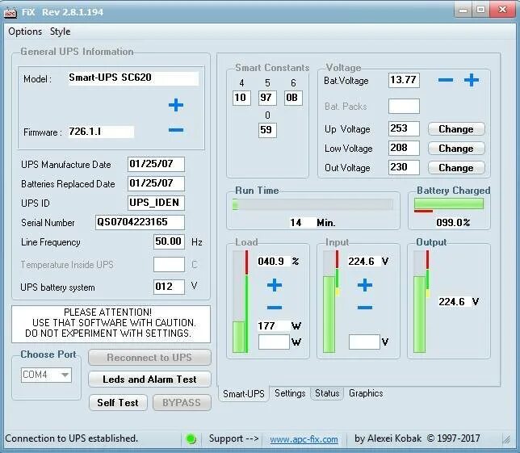
Task: Open the Options menu
Action: pyautogui.click(x=25, y=31)
